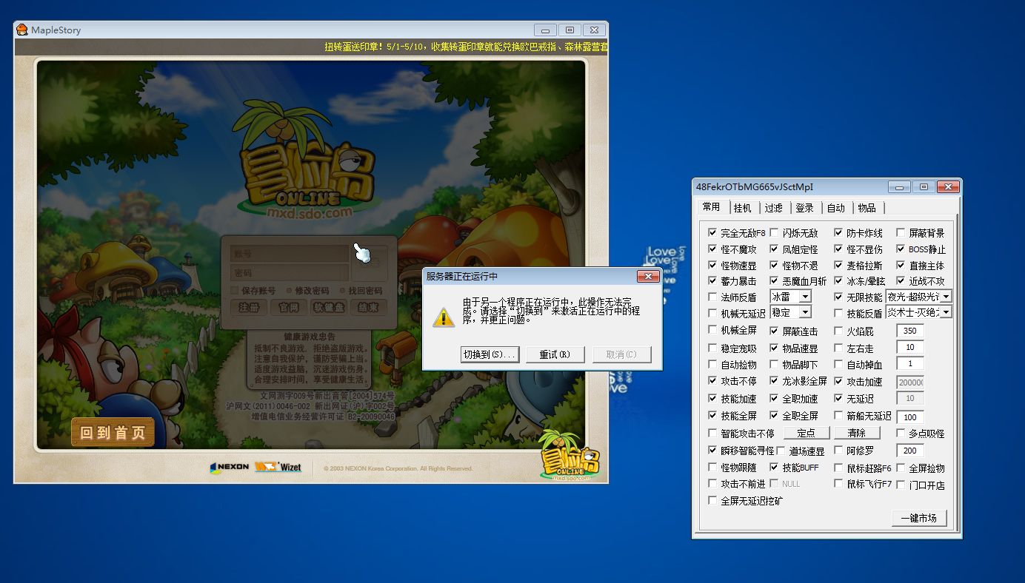Switch to the 过滤 tab

tap(774, 208)
